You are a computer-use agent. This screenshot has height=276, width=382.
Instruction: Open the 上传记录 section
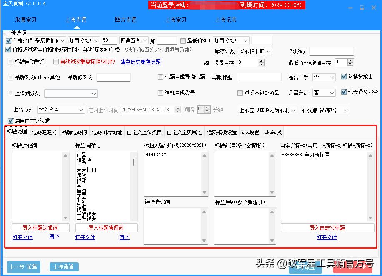(225, 19)
